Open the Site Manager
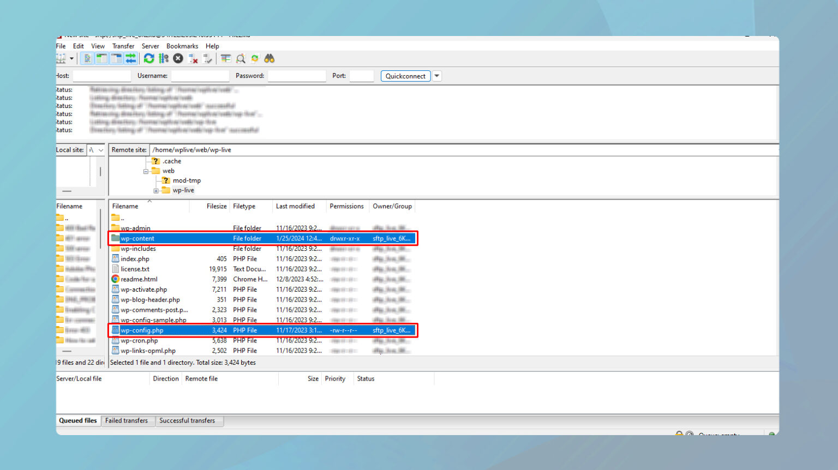The width and height of the screenshot is (838, 470). coord(62,58)
